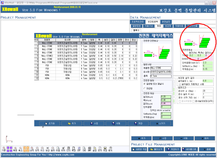This screenshot has height=158, width=217.
Task: Click the 추가 button in database dialog
Action: coord(72,123)
